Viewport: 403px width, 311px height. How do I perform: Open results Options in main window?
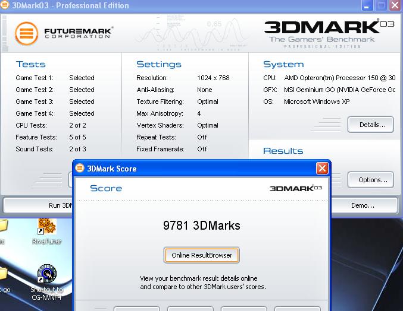click(x=371, y=180)
